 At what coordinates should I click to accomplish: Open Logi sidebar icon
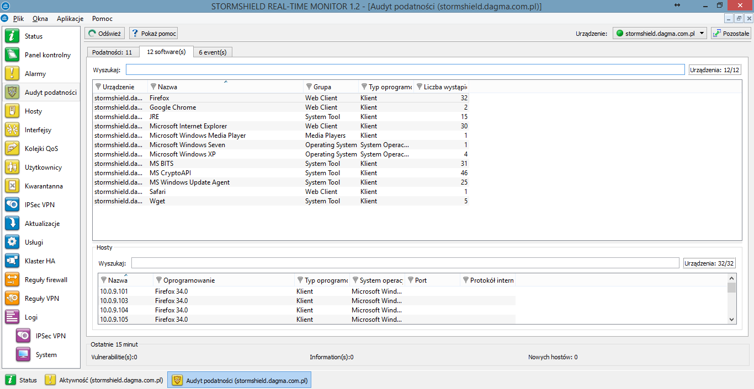(x=12, y=317)
